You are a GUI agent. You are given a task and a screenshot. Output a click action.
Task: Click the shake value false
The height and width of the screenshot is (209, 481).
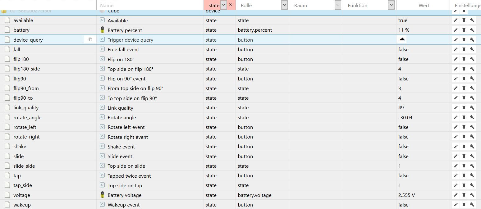pyautogui.click(x=403, y=147)
